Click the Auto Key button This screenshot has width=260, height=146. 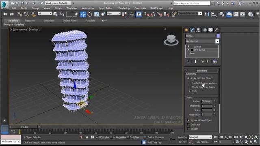[x=182, y=137]
